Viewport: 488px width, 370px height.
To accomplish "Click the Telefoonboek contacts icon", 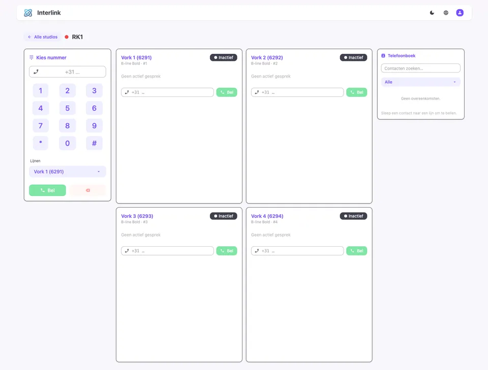I will 383,56.
